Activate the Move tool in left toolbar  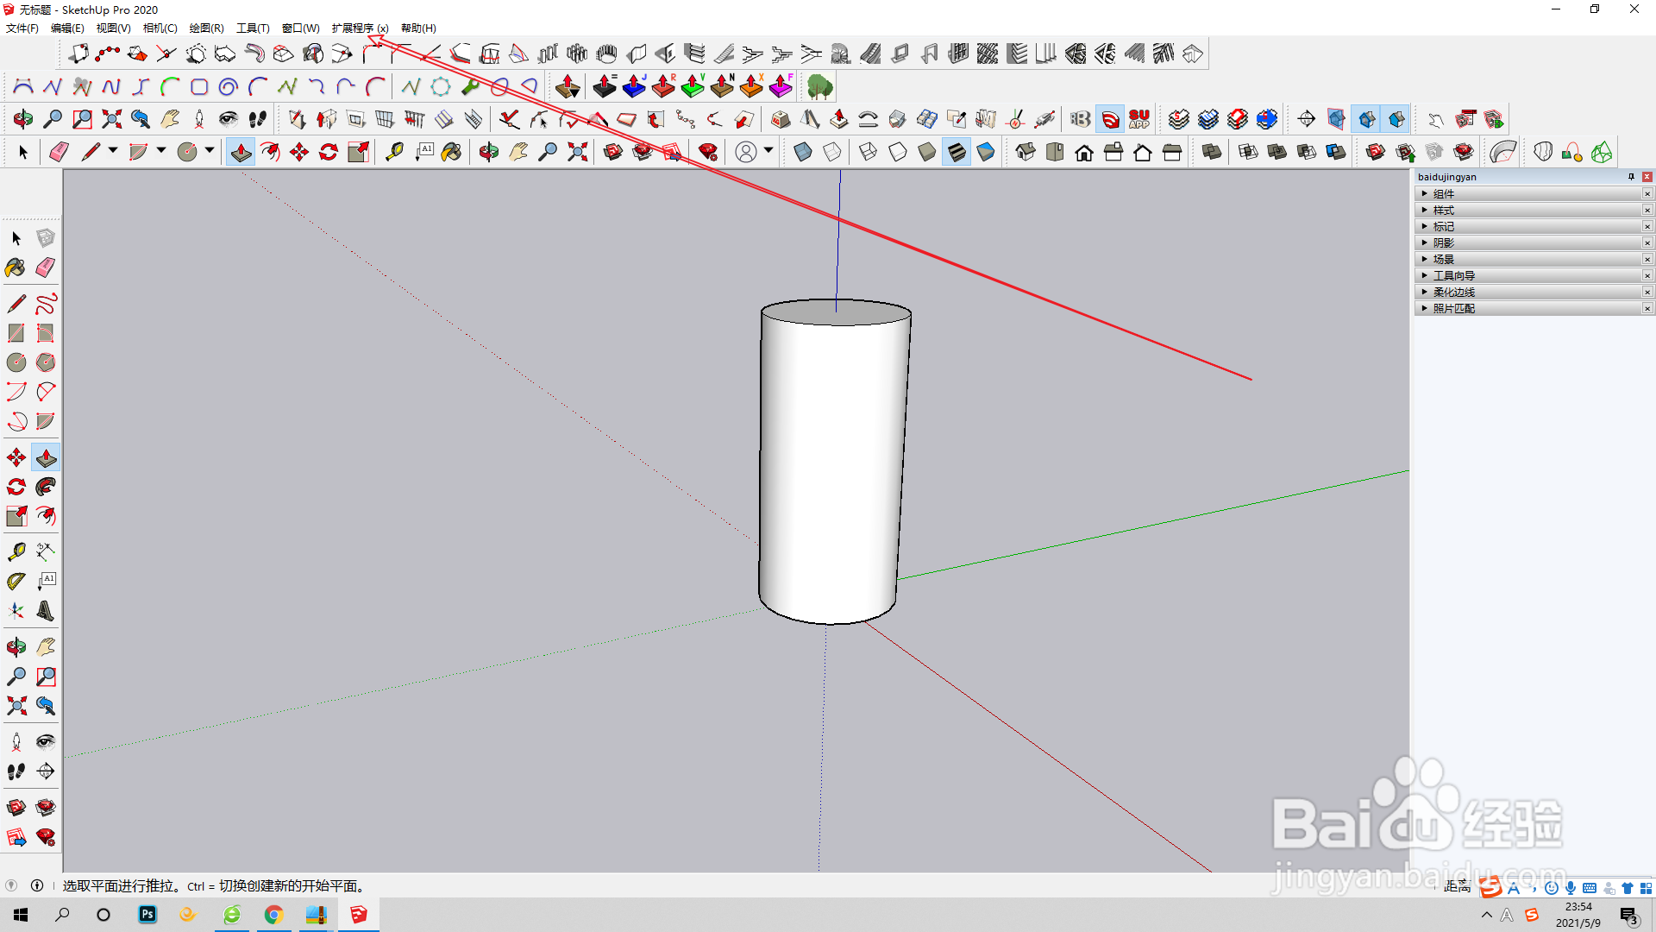click(x=16, y=457)
